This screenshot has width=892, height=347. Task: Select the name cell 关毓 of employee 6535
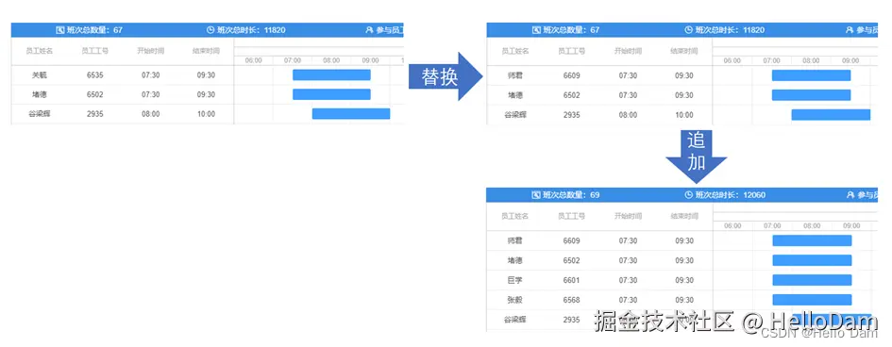coord(40,75)
